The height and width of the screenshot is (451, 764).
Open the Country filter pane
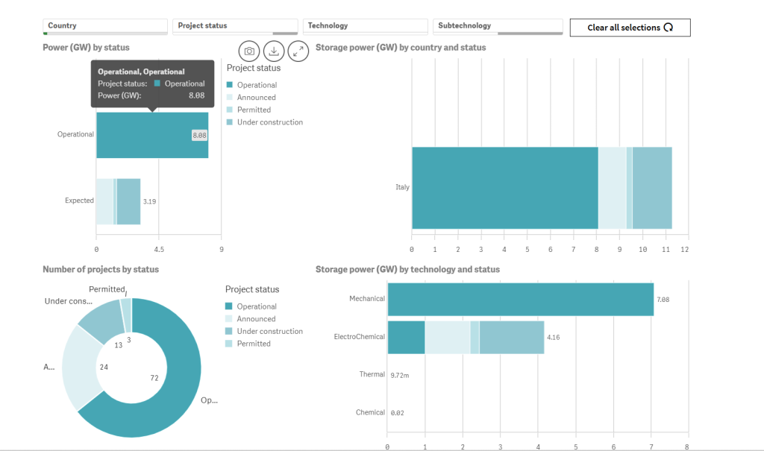point(105,26)
